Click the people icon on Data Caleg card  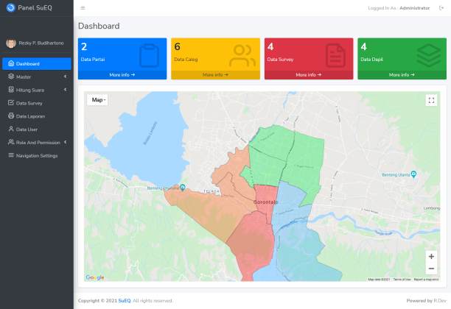pyautogui.click(x=242, y=54)
